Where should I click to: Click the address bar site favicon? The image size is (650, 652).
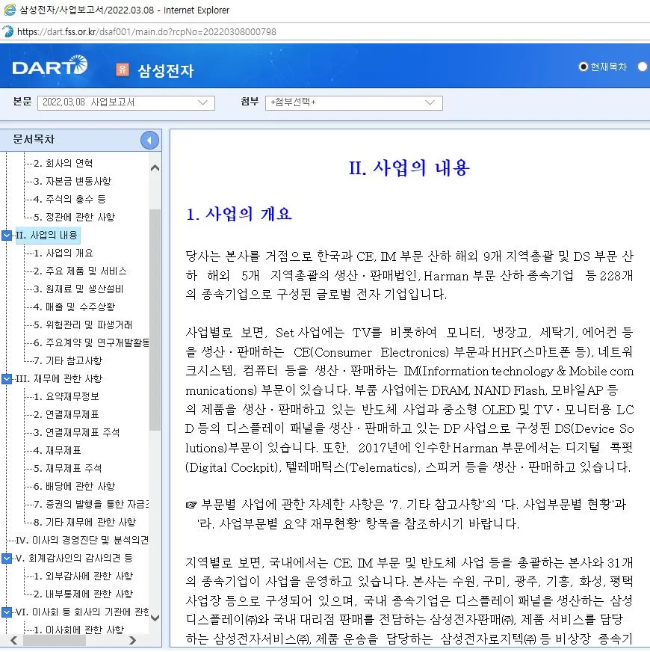pyautogui.click(x=7, y=31)
